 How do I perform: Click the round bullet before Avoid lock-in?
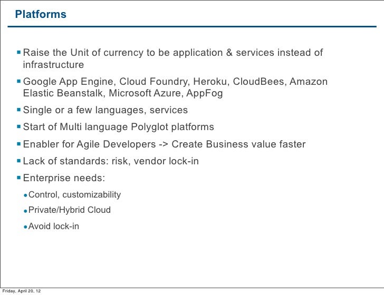[x=25, y=227]
